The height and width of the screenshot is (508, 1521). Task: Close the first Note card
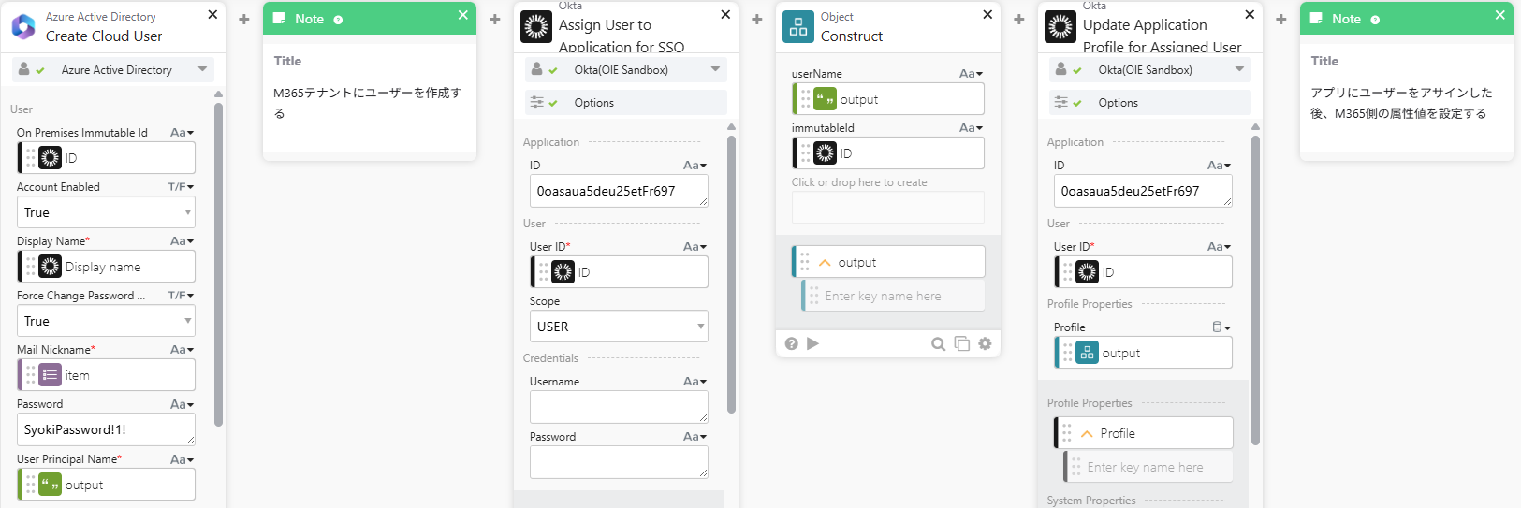click(463, 15)
